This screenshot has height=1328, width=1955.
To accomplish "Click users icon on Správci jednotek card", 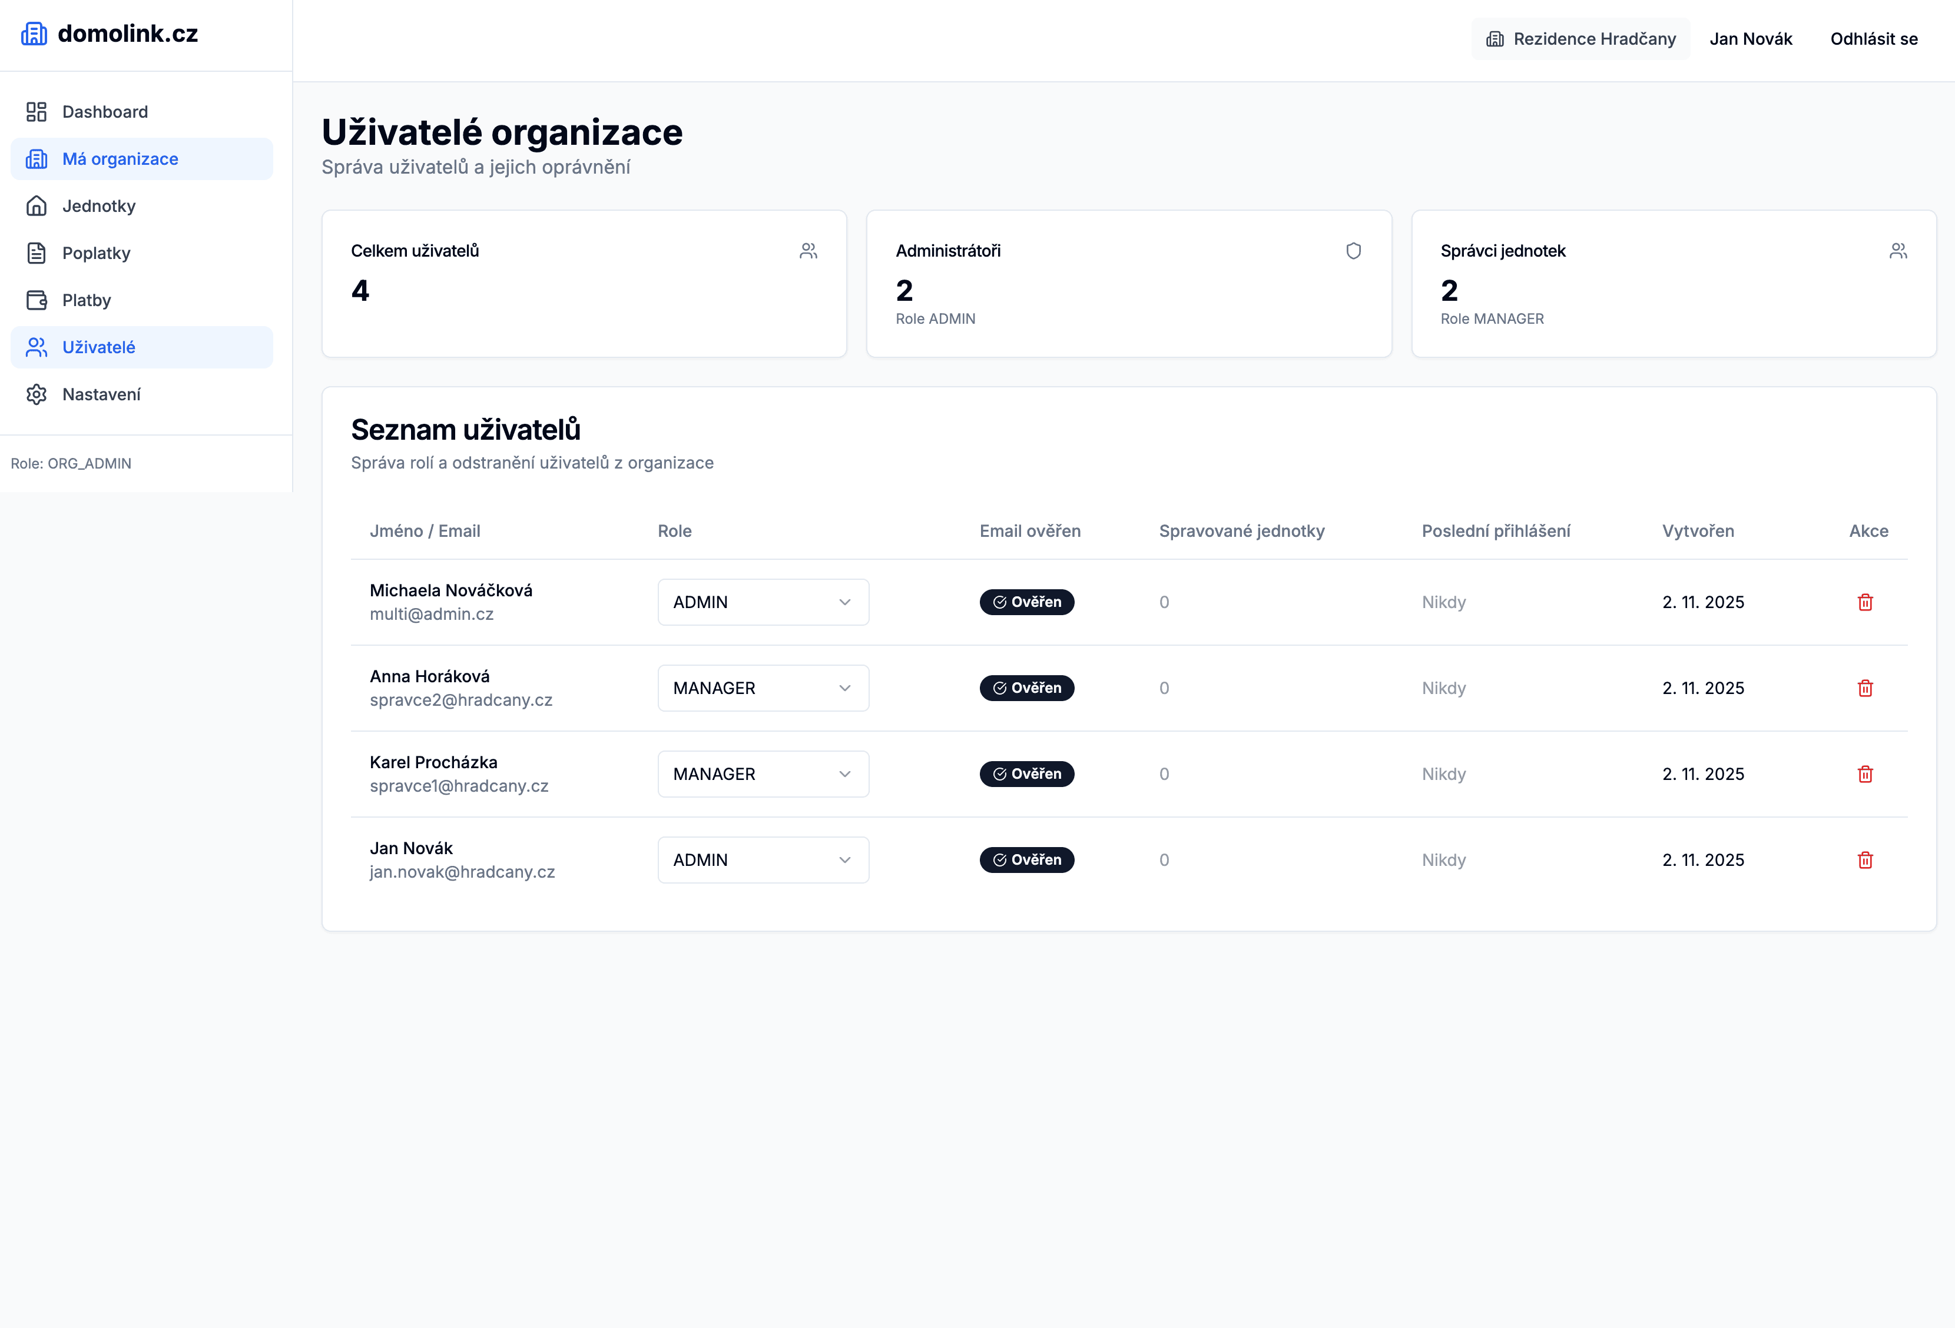I will (x=1898, y=251).
